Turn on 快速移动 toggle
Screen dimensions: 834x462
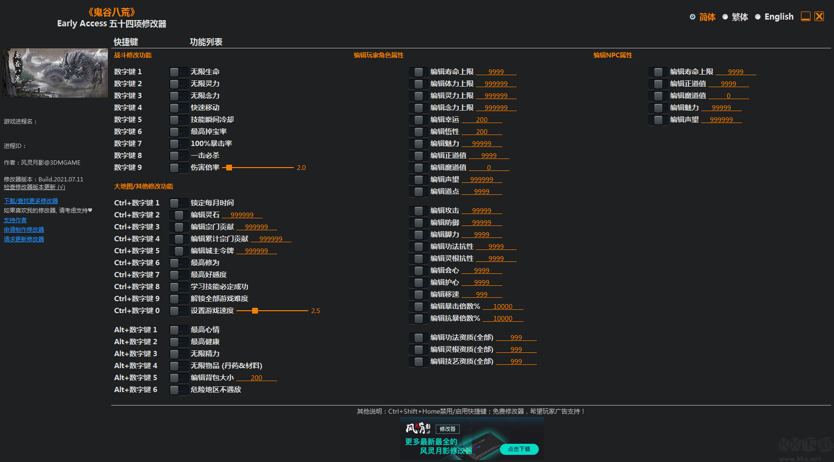pos(178,108)
